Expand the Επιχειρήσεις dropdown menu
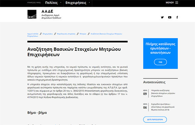Screen dimensions: 195x125 pyautogui.click(x=78, y=3)
